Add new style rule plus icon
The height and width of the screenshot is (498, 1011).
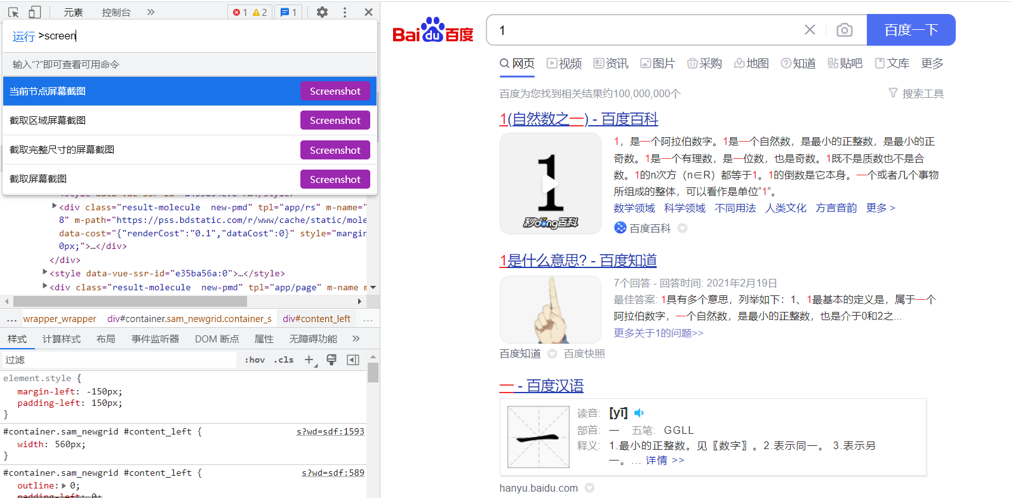point(309,360)
